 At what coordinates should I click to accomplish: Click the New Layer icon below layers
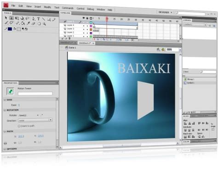coord(63,38)
